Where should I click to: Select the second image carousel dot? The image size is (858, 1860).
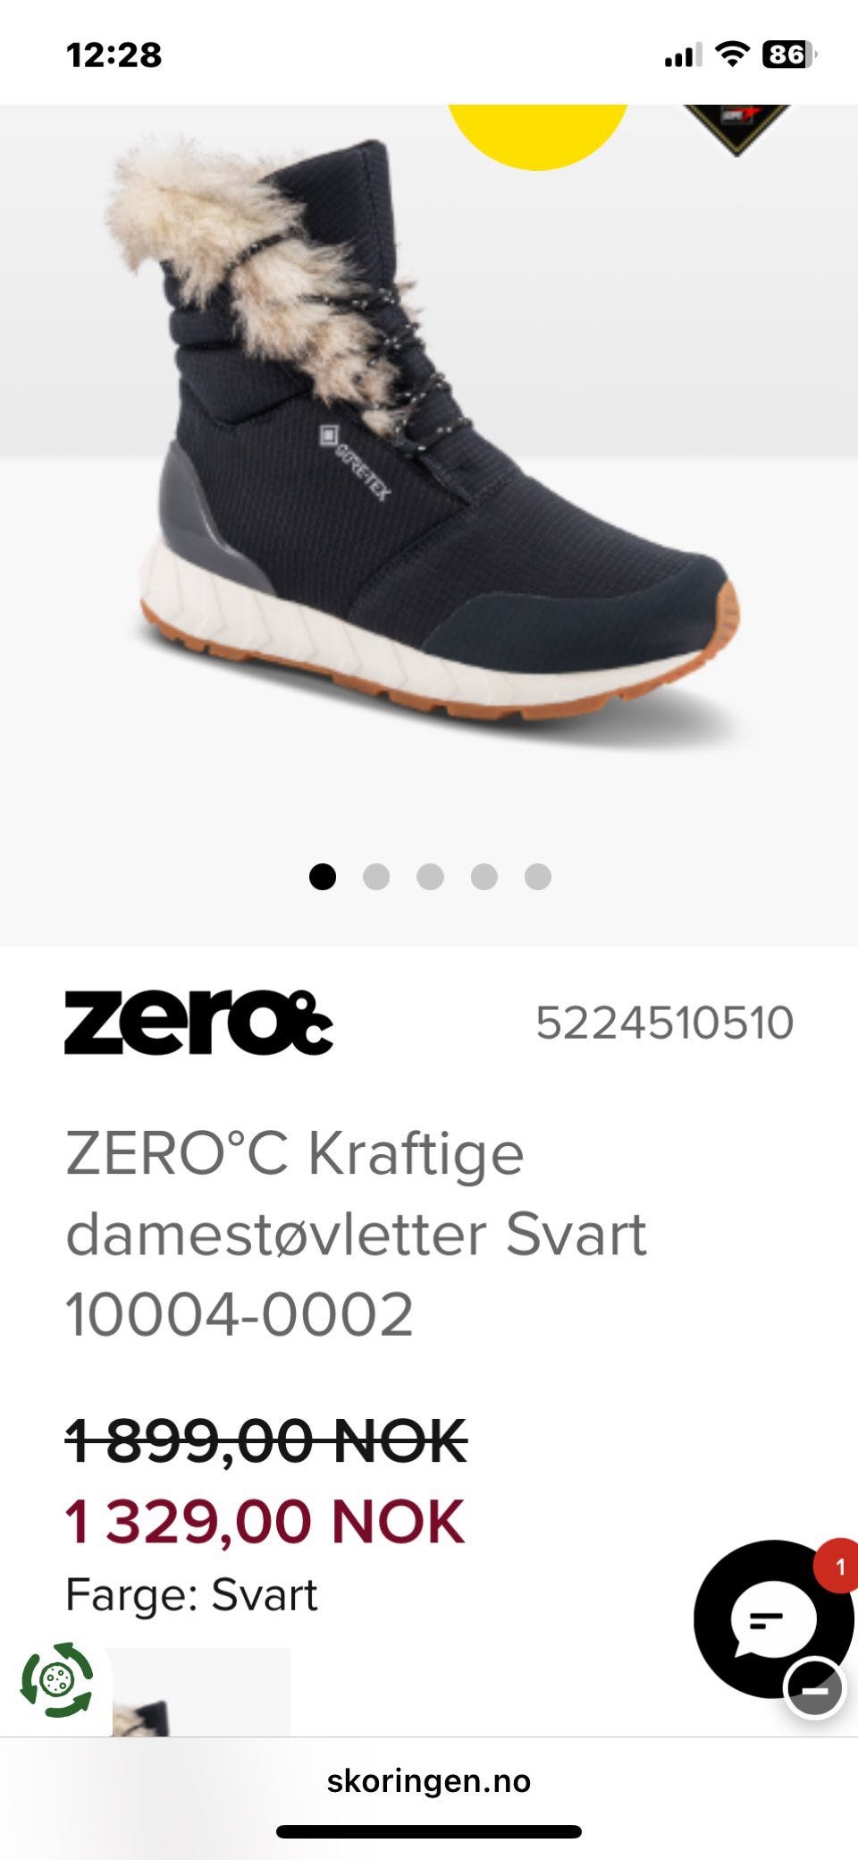point(376,877)
